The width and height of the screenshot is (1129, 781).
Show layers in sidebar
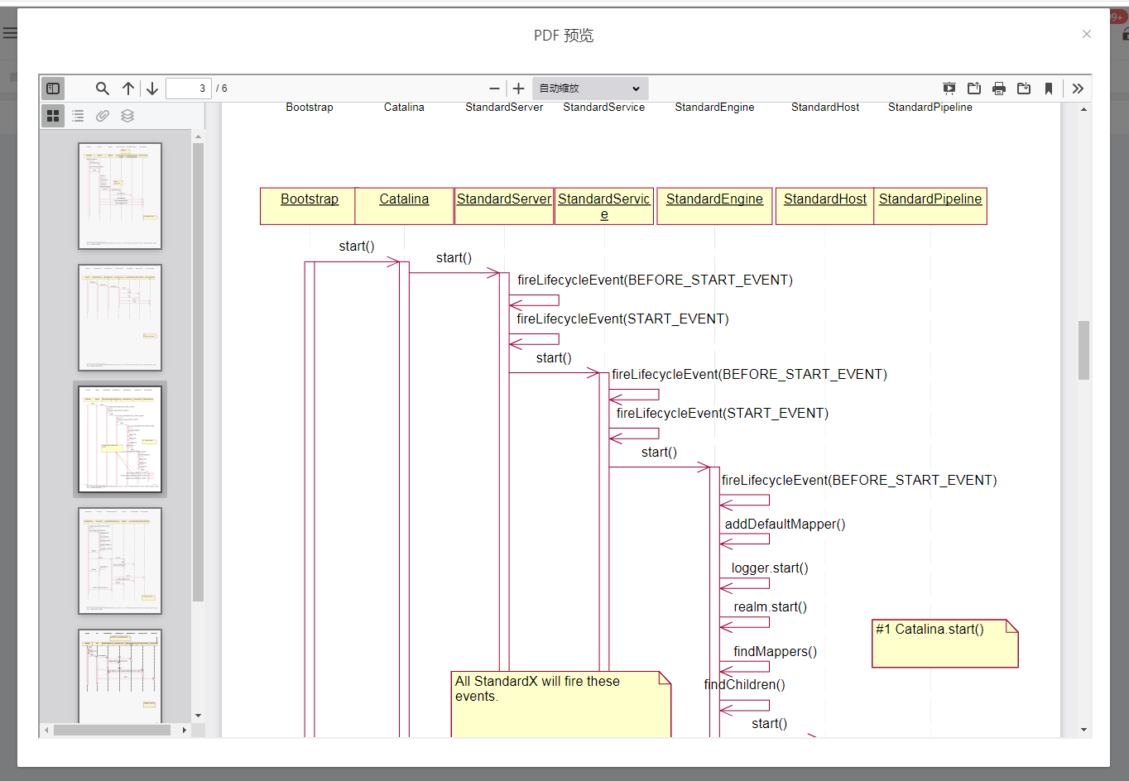tap(127, 116)
